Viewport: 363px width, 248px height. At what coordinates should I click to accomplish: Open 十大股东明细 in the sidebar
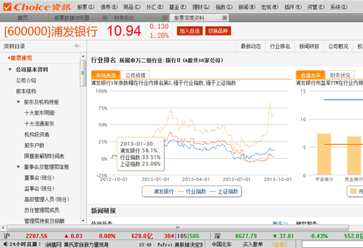39,113
